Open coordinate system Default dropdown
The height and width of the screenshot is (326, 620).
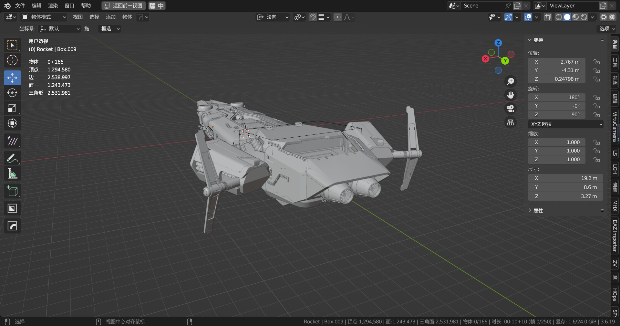pyautogui.click(x=59, y=29)
